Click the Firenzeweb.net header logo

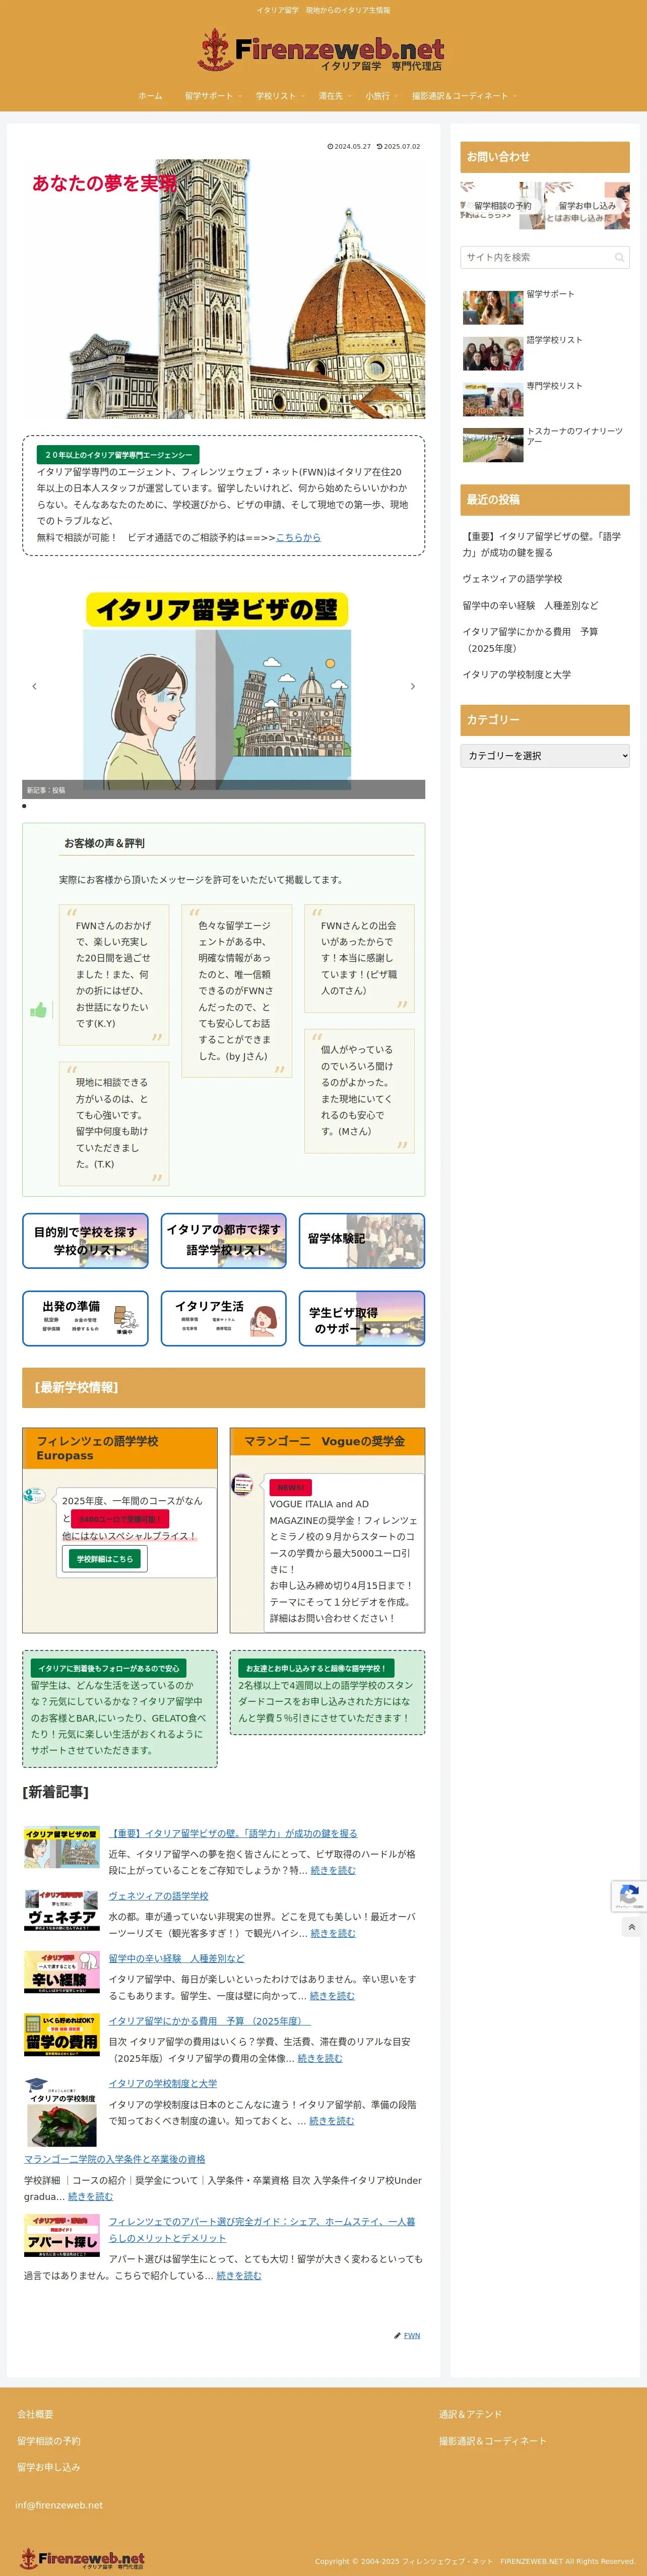(x=321, y=50)
